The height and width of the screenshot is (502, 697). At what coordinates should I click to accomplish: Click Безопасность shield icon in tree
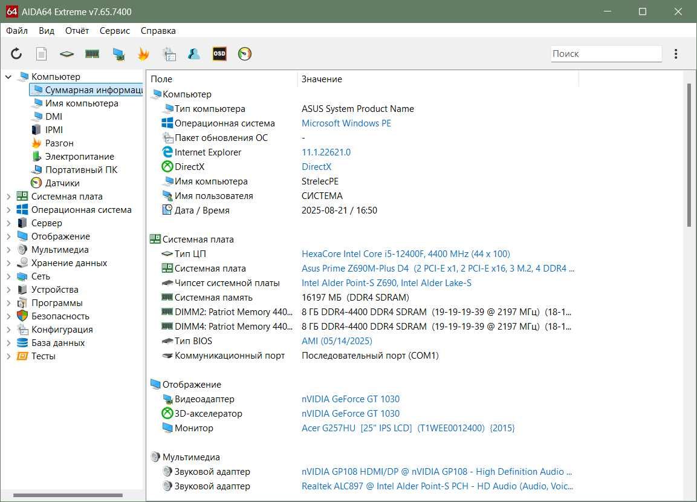(x=22, y=316)
